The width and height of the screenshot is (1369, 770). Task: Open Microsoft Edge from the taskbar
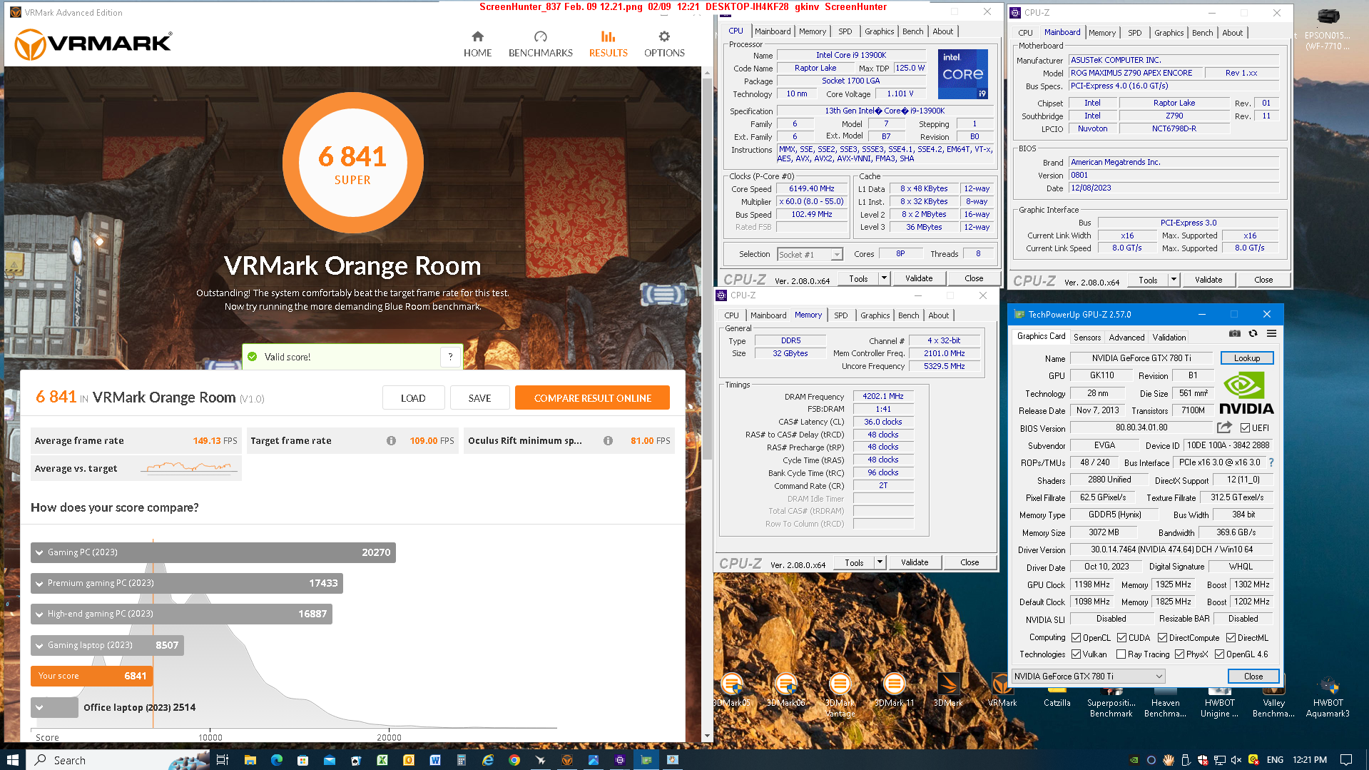(277, 760)
